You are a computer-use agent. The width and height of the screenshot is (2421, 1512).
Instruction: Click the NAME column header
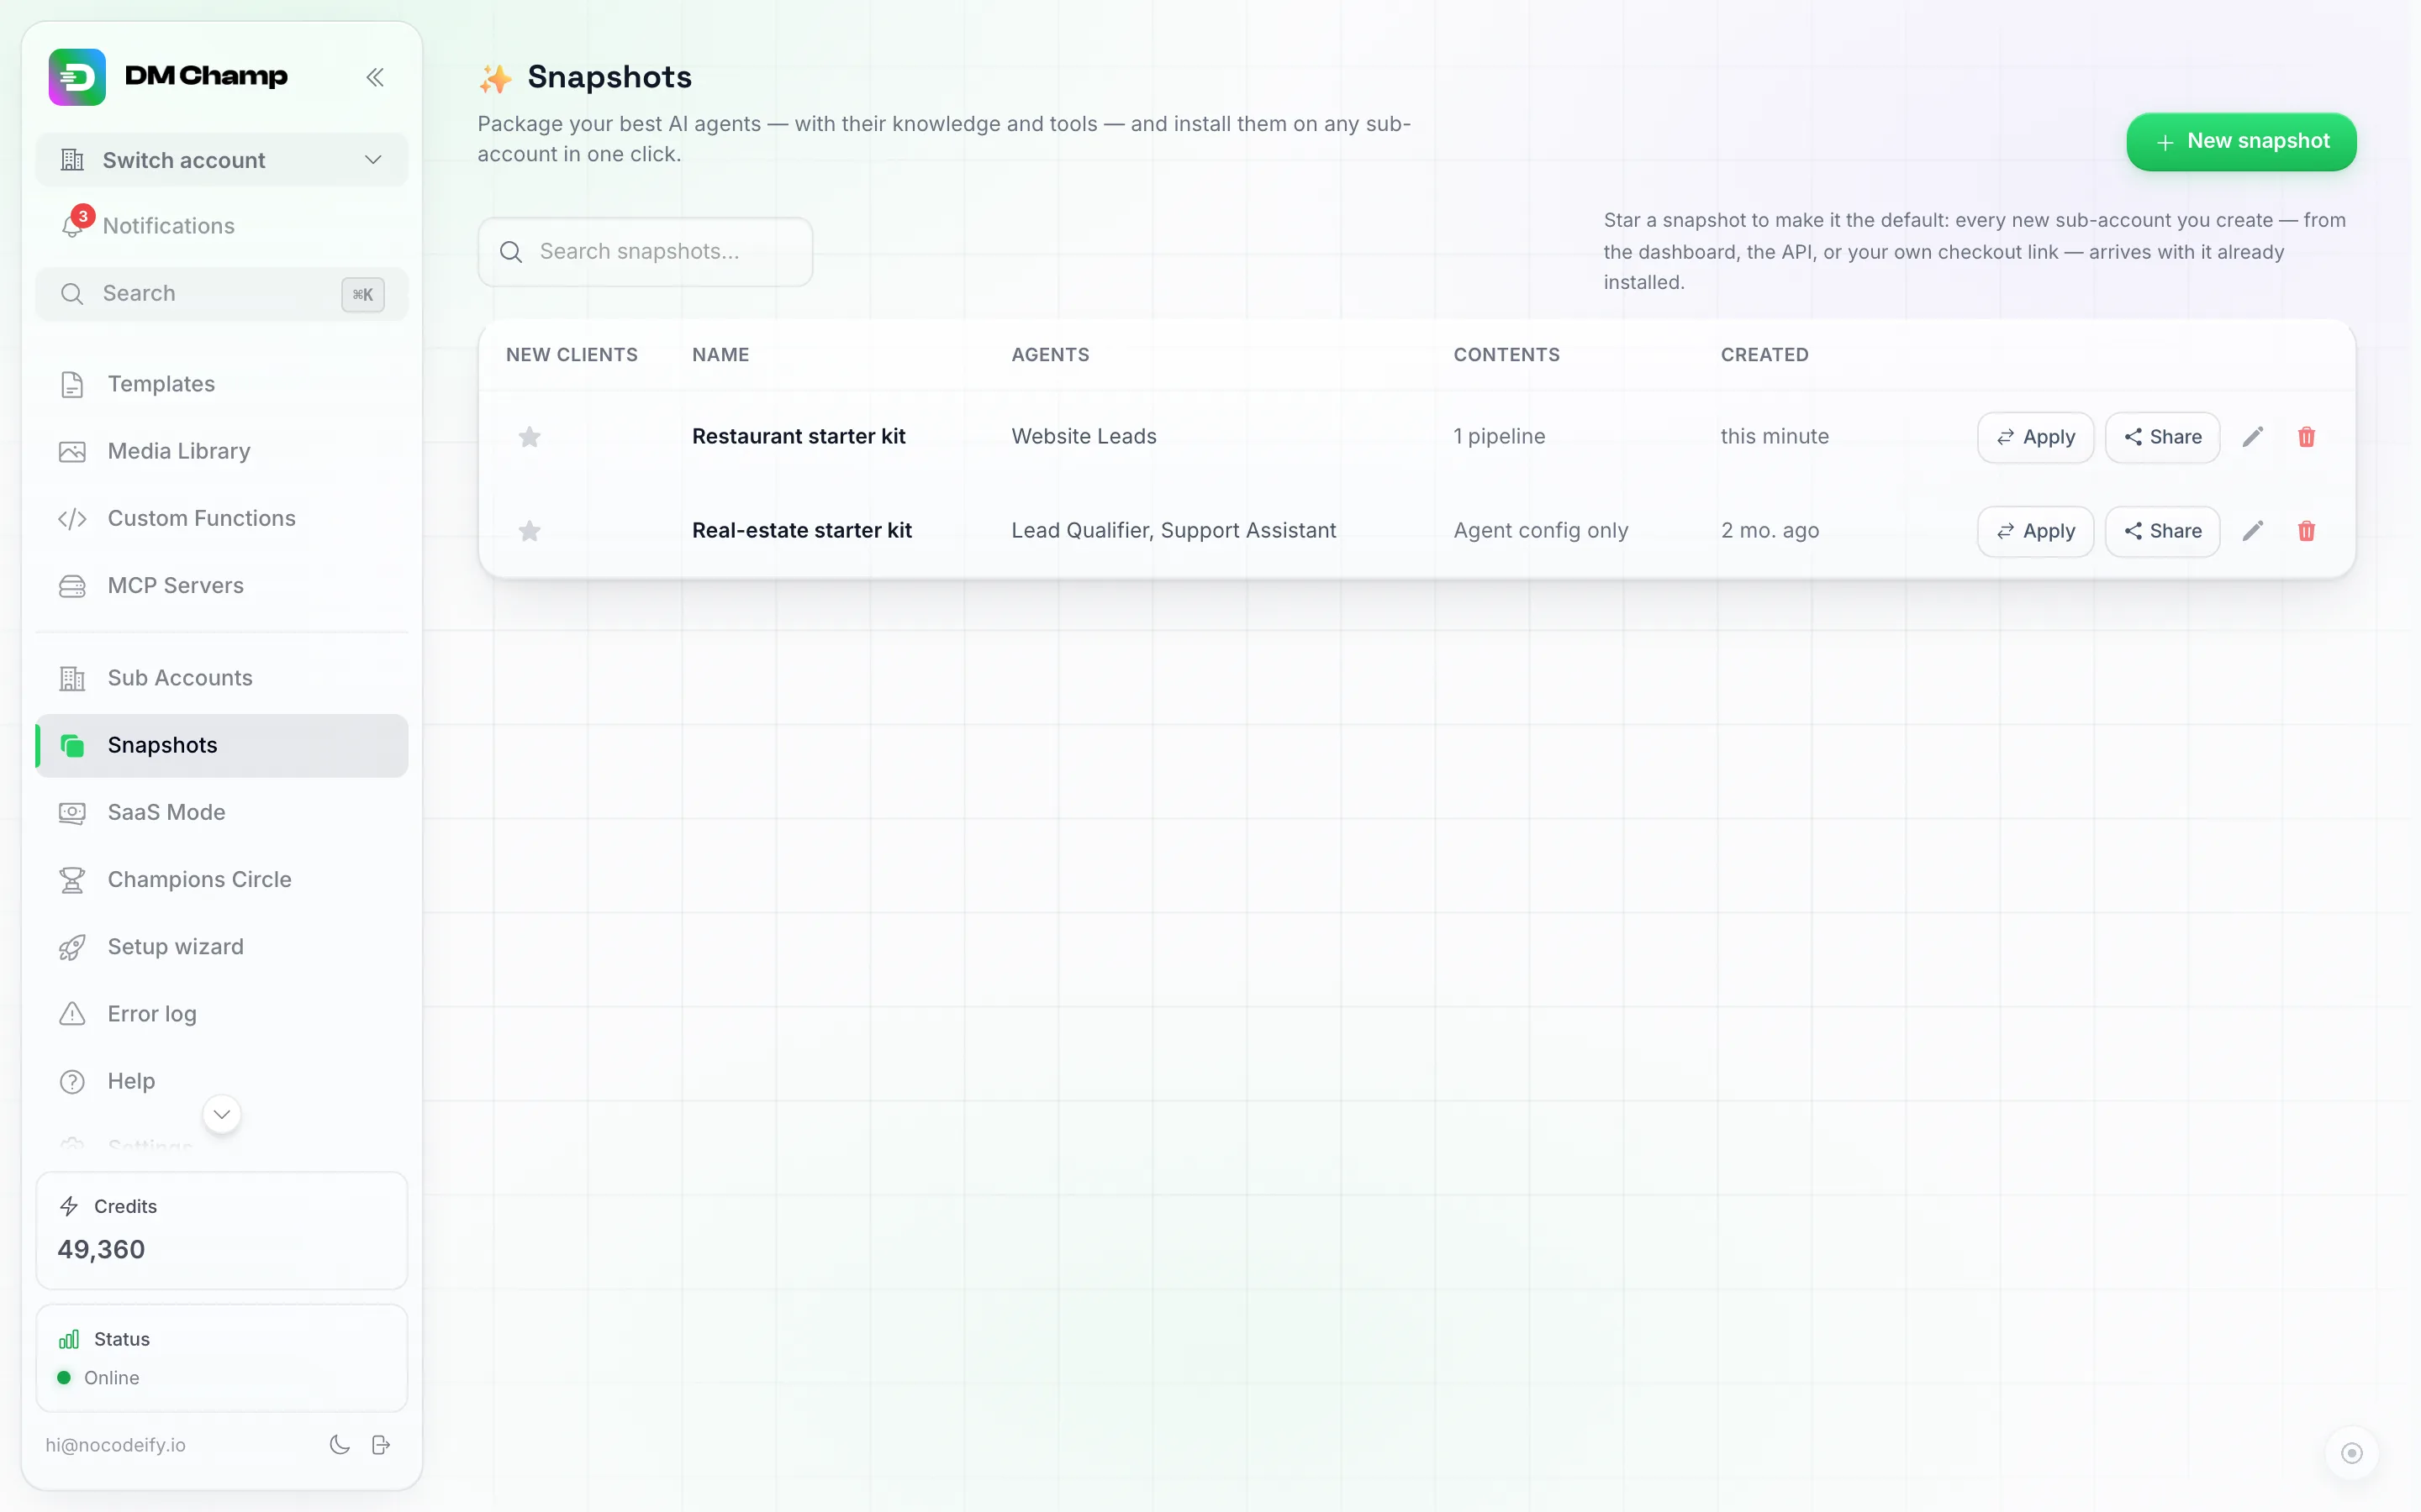tap(720, 355)
